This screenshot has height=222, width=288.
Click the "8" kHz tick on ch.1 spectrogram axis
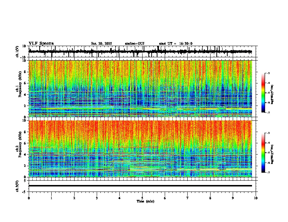click(25, 72)
